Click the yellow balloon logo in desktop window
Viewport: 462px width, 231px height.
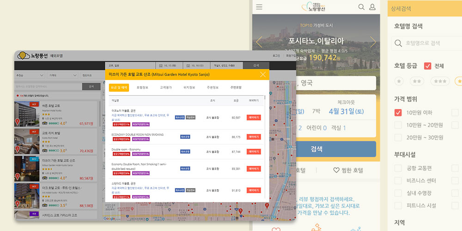pyautogui.click(x=24, y=55)
